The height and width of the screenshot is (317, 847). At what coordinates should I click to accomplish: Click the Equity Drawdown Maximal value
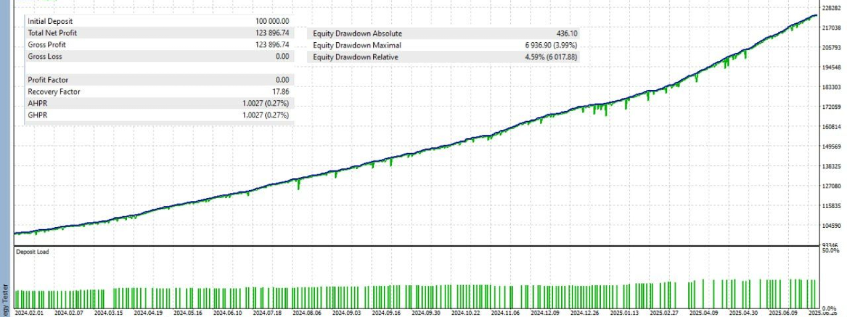click(551, 45)
